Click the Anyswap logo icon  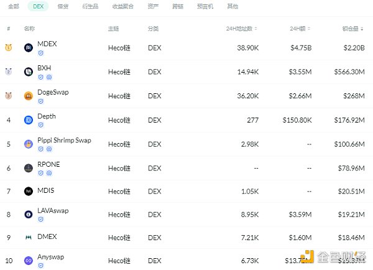click(28, 261)
